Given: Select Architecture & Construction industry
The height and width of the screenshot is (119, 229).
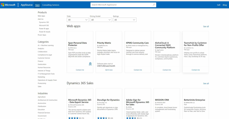Looking at the screenshot, I should pos(48,100).
